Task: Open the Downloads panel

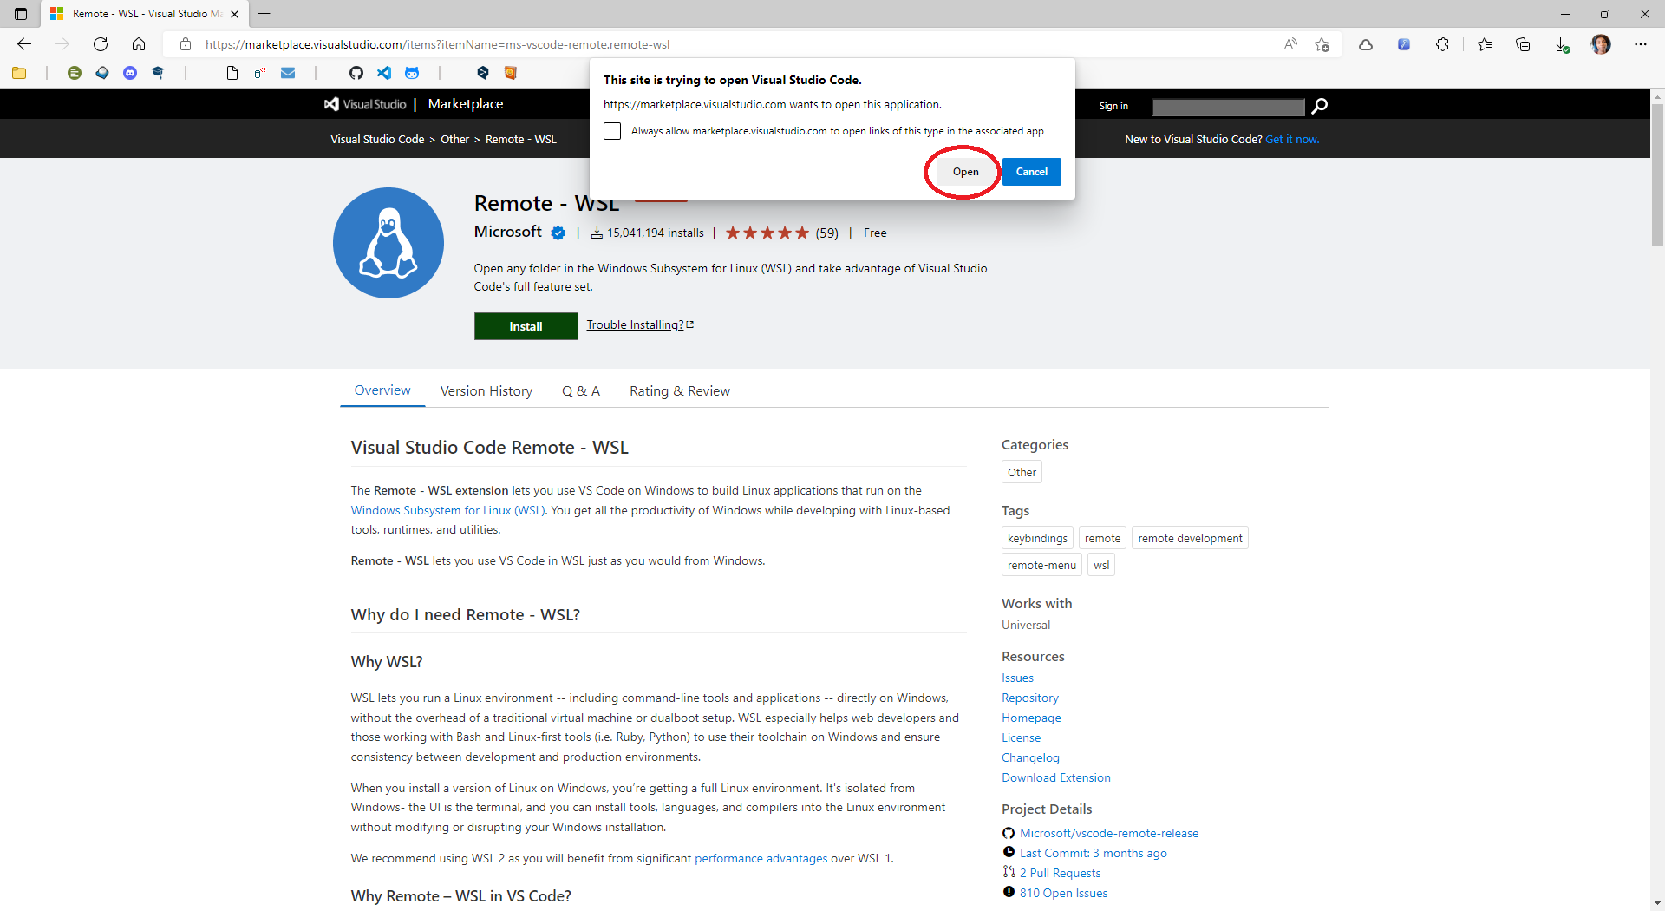Action: click(x=1562, y=44)
